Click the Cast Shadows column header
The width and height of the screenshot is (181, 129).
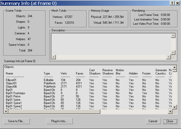[x=95, y=72]
